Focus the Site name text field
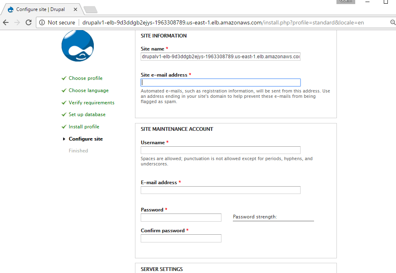The height and width of the screenshot is (273, 396). click(220, 57)
